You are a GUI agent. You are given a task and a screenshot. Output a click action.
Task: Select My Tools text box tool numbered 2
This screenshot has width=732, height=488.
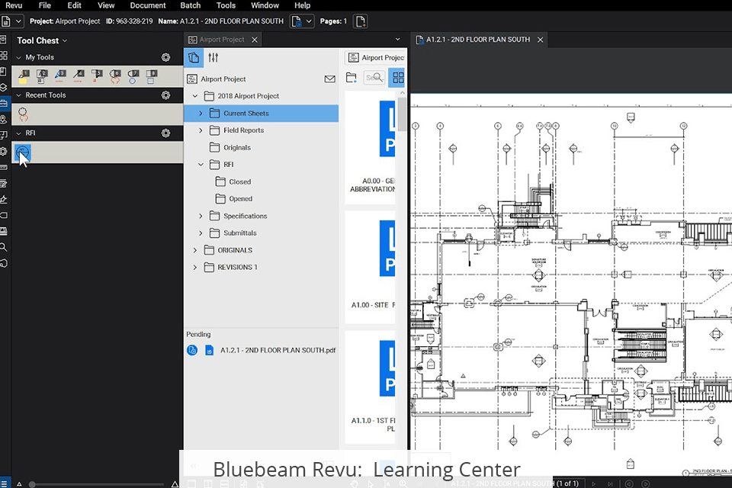pos(42,76)
